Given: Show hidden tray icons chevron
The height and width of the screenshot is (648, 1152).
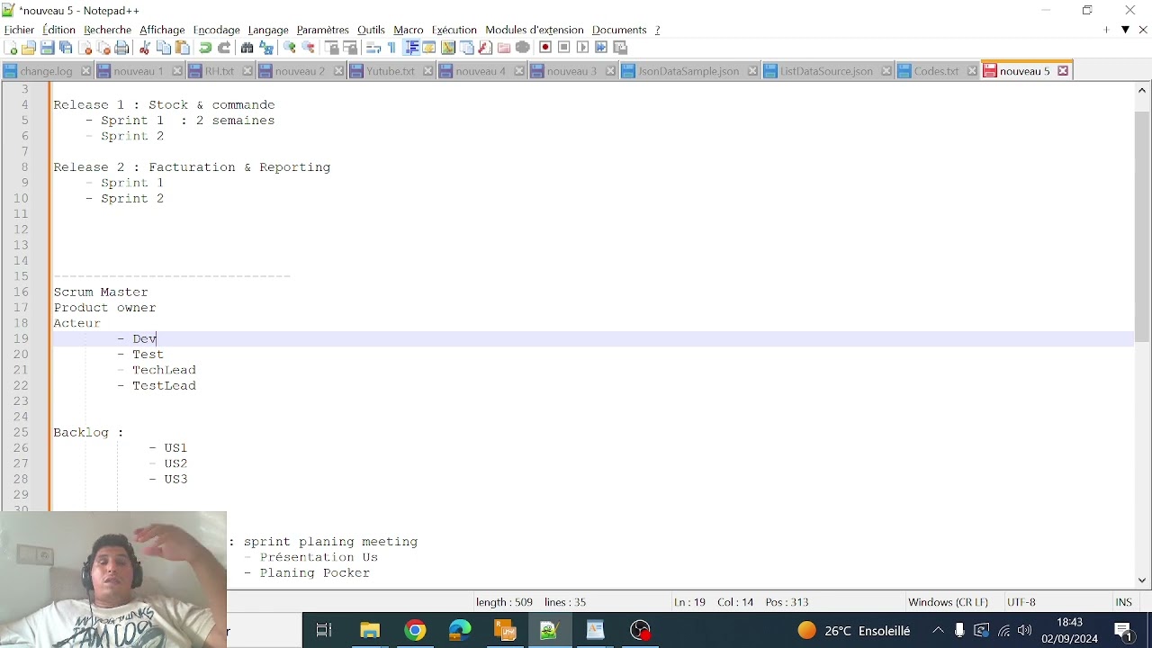Looking at the screenshot, I should pos(938,630).
